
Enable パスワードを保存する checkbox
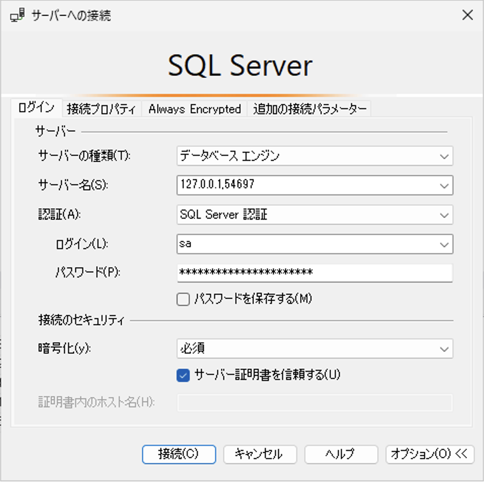coord(183,299)
